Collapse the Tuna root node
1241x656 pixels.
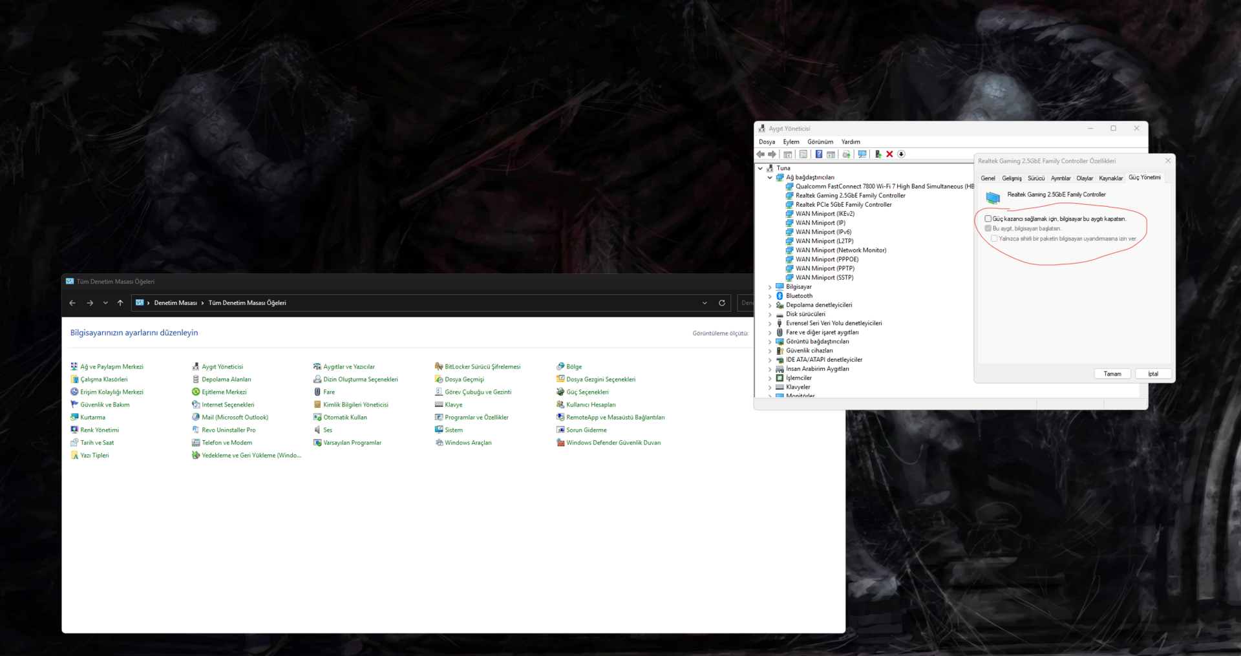[760, 168]
